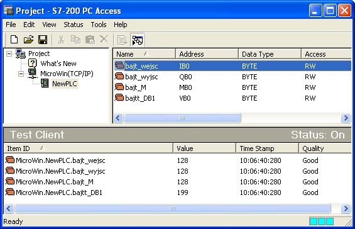This screenshot has width=355, height=229.
Task: Click the Copy toolbar icon
Action: click(75, 40)
